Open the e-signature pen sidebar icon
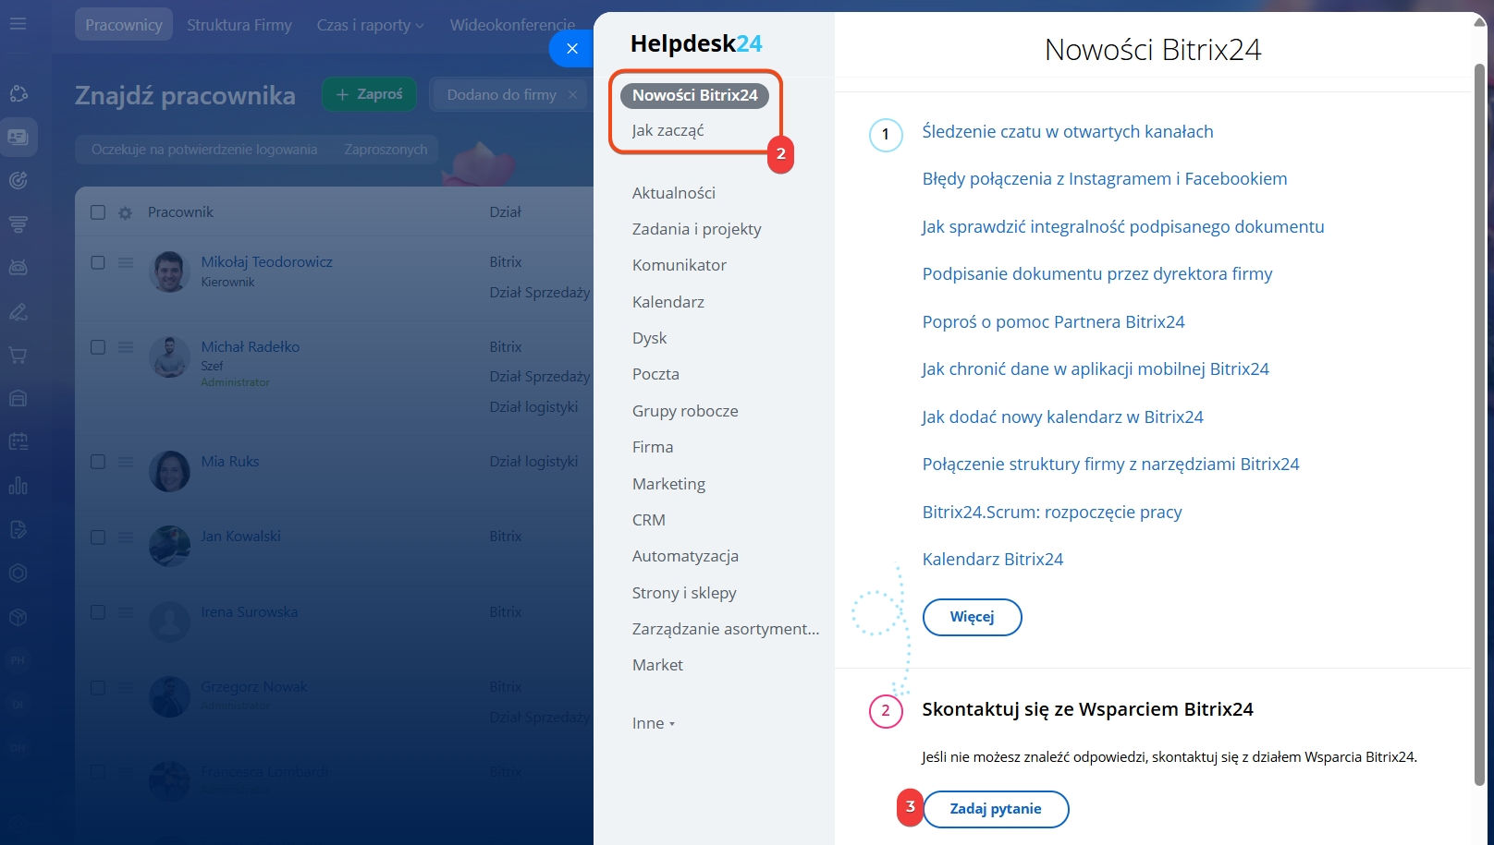1494x845 pixels. pyautogui.click(x=18, y=312)
